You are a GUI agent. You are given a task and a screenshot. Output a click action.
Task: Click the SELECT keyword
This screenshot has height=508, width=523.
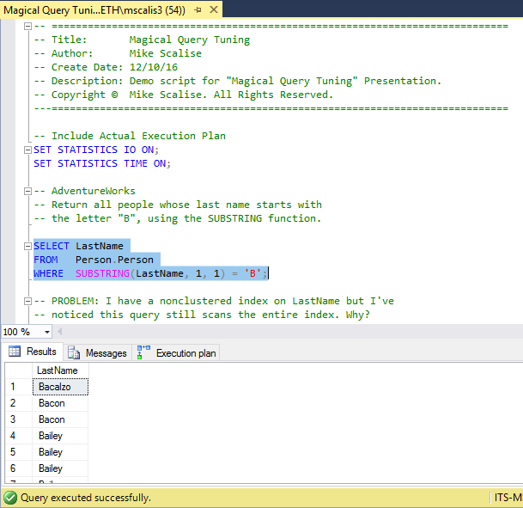[52, 246]
